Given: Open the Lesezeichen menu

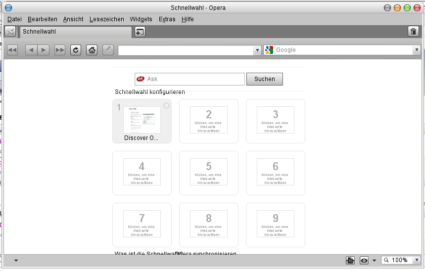Looking at the screenshot, I should 106,19.
